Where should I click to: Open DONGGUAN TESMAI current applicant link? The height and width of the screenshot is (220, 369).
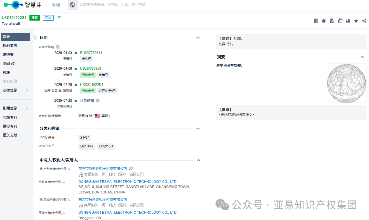click(127, 182)
